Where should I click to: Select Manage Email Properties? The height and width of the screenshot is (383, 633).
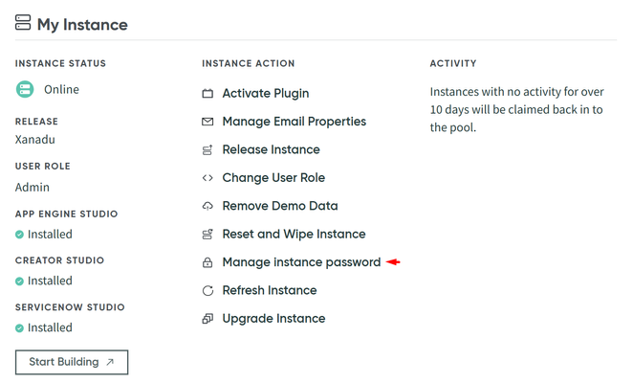294,122
